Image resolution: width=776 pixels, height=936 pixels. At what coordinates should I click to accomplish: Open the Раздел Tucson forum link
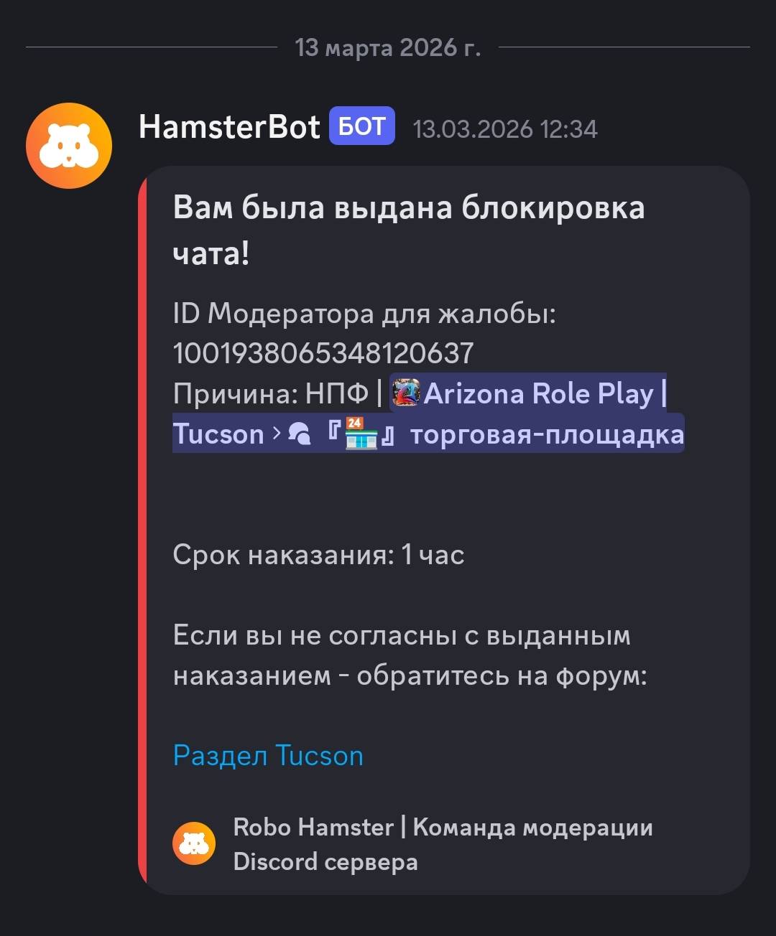click(268, 756)
